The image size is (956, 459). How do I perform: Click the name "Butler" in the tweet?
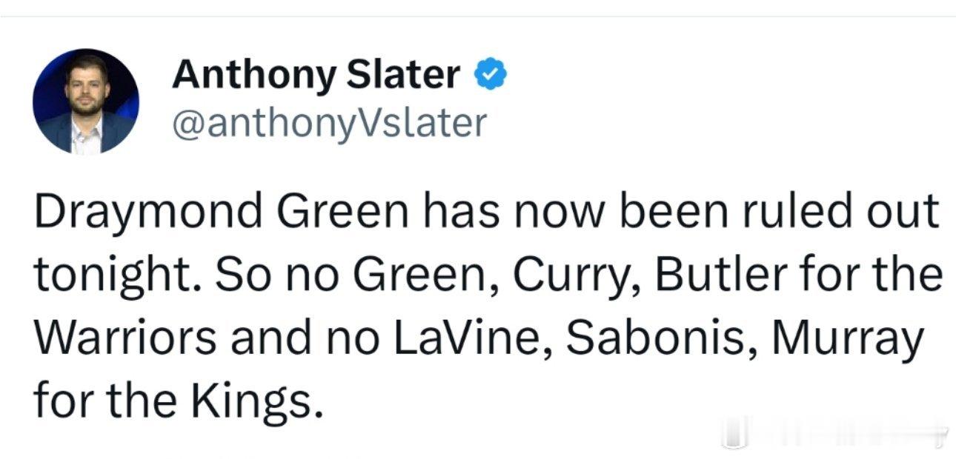[x=717, y=275]
